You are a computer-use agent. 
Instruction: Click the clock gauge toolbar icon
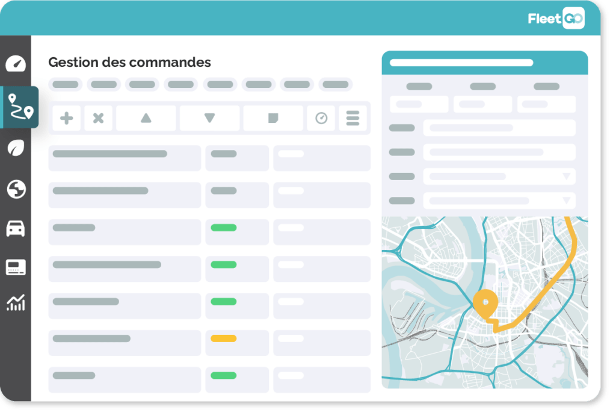point(321,118)
